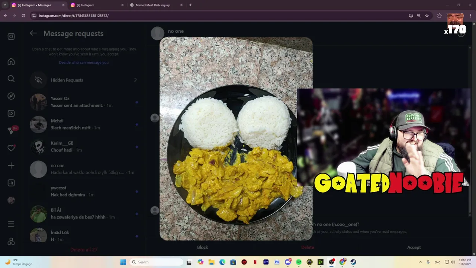Open the yweesst message request
This screenshot has width=476, height=268.
pyautogui.click(x=84, y=191)
